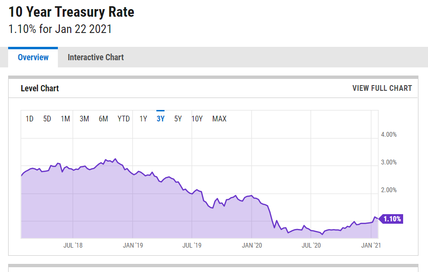Screen dimensions: 428x272
Task: Show year-to-date with YTD
Action: (x=123, y=119)
